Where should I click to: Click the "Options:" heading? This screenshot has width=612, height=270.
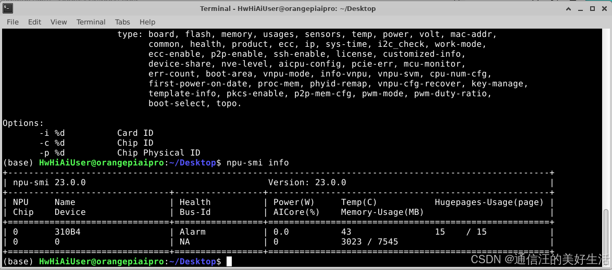[23, 123]
